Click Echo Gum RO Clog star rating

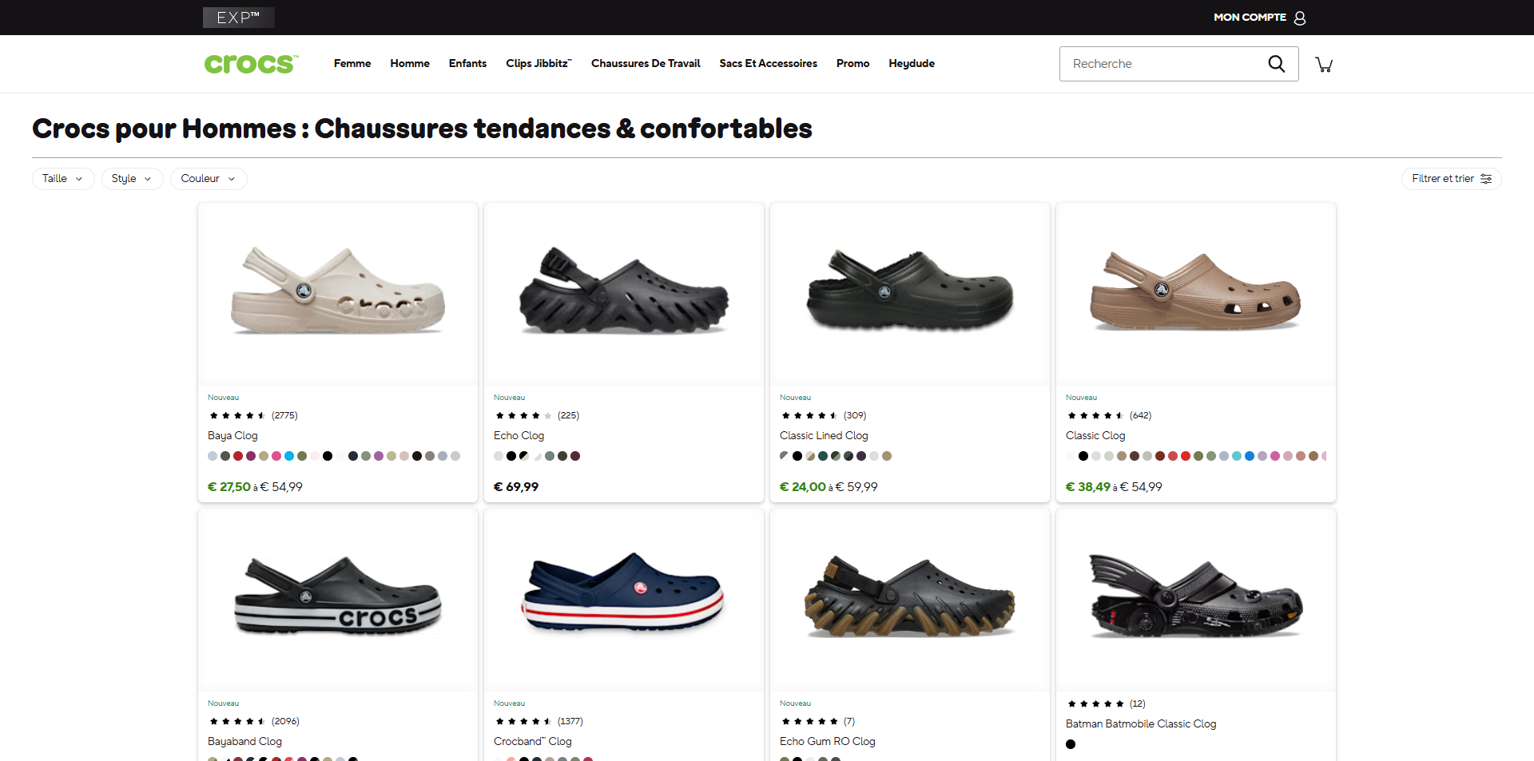click(809, 721)
